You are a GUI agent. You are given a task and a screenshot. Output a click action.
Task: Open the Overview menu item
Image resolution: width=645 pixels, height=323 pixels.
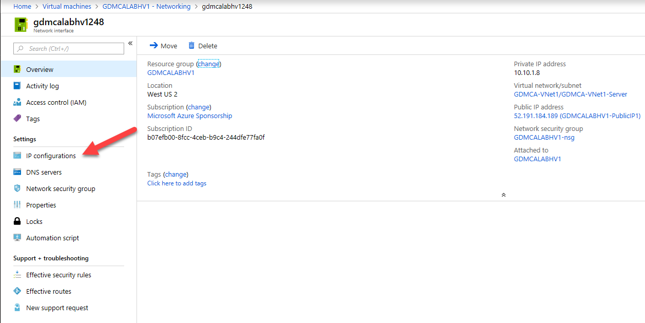68,69
